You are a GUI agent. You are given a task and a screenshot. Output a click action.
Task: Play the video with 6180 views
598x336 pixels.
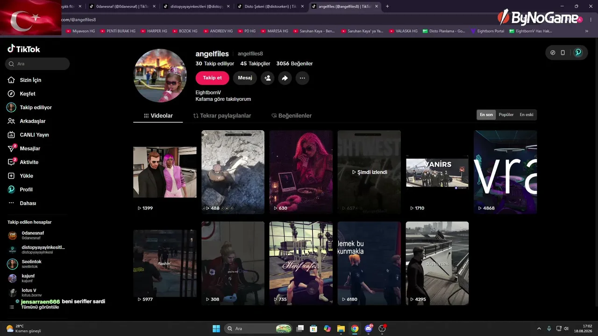tap(369, 263)
